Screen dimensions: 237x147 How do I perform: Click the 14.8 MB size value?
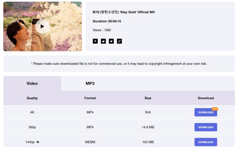pos(148,127)
